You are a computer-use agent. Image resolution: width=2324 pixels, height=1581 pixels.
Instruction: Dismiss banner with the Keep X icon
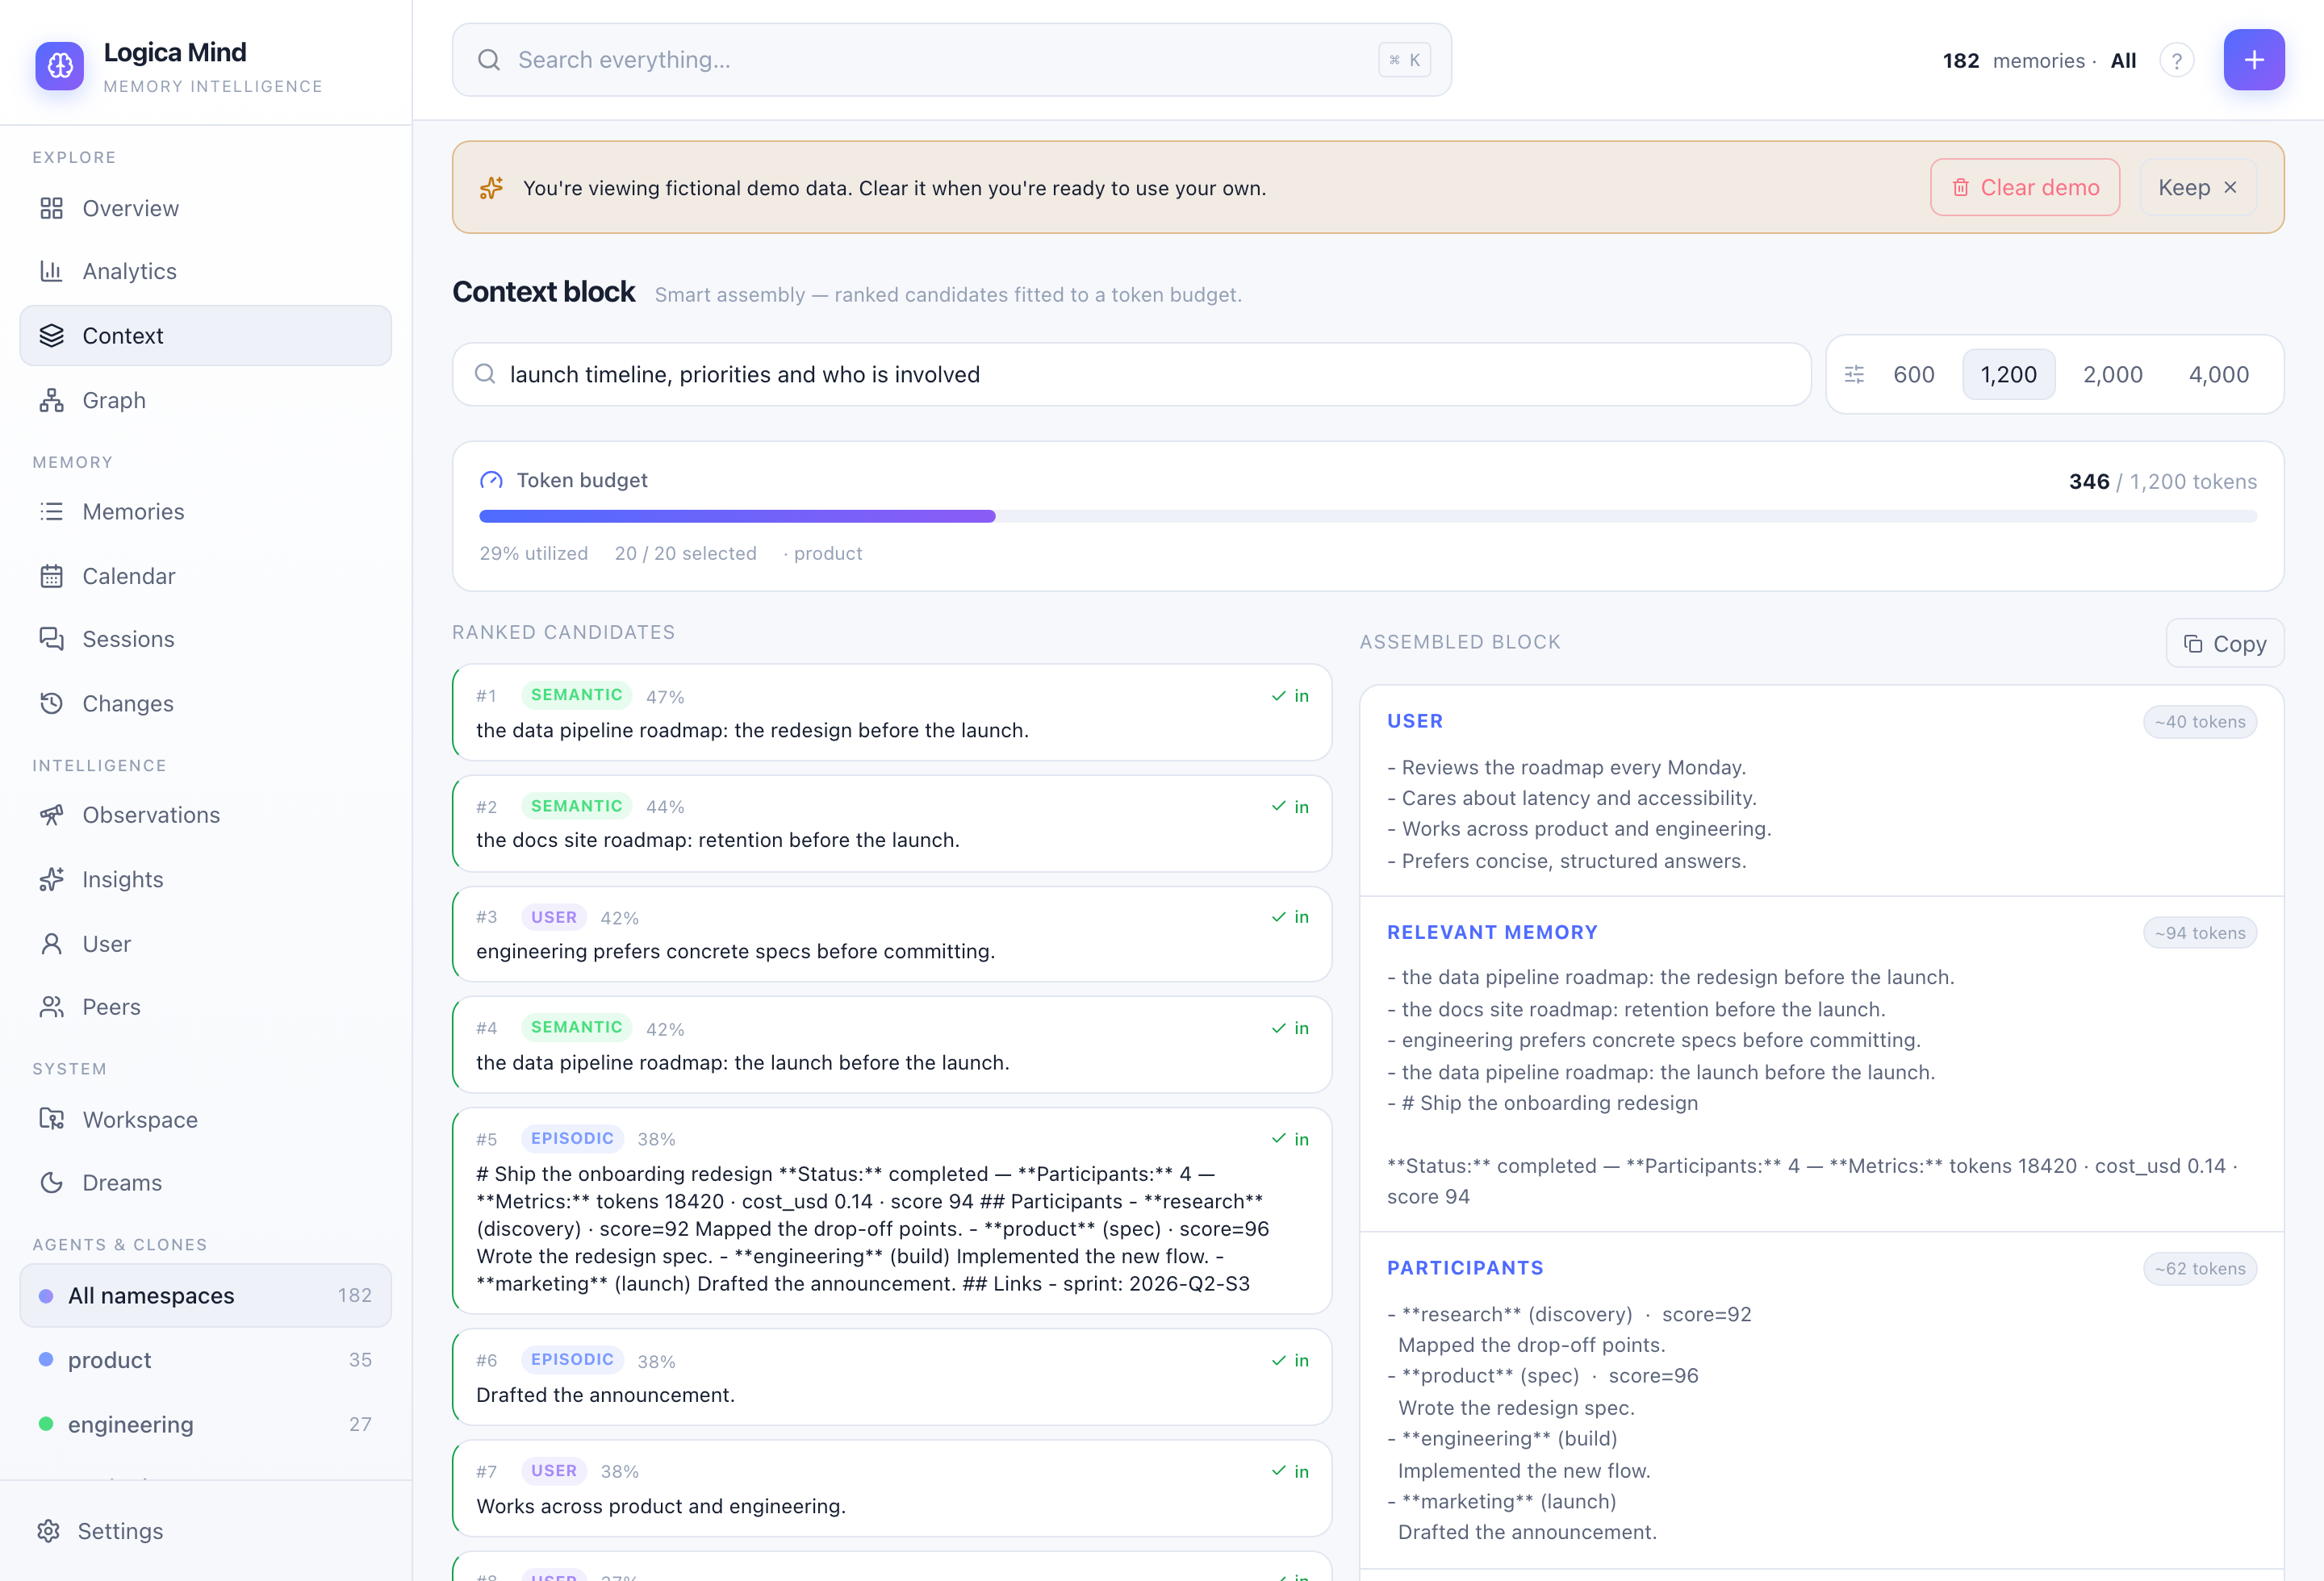[x=2230, y=188]
